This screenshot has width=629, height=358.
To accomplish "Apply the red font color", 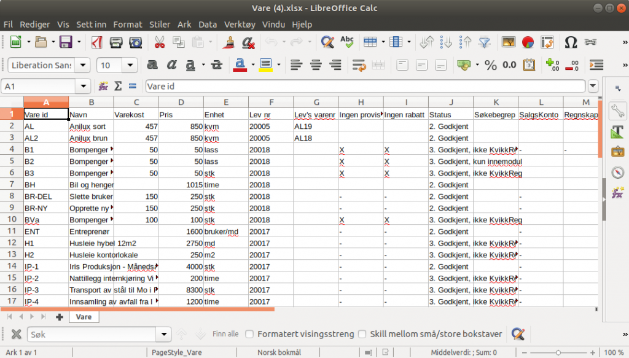I will (x=240, y=65).
